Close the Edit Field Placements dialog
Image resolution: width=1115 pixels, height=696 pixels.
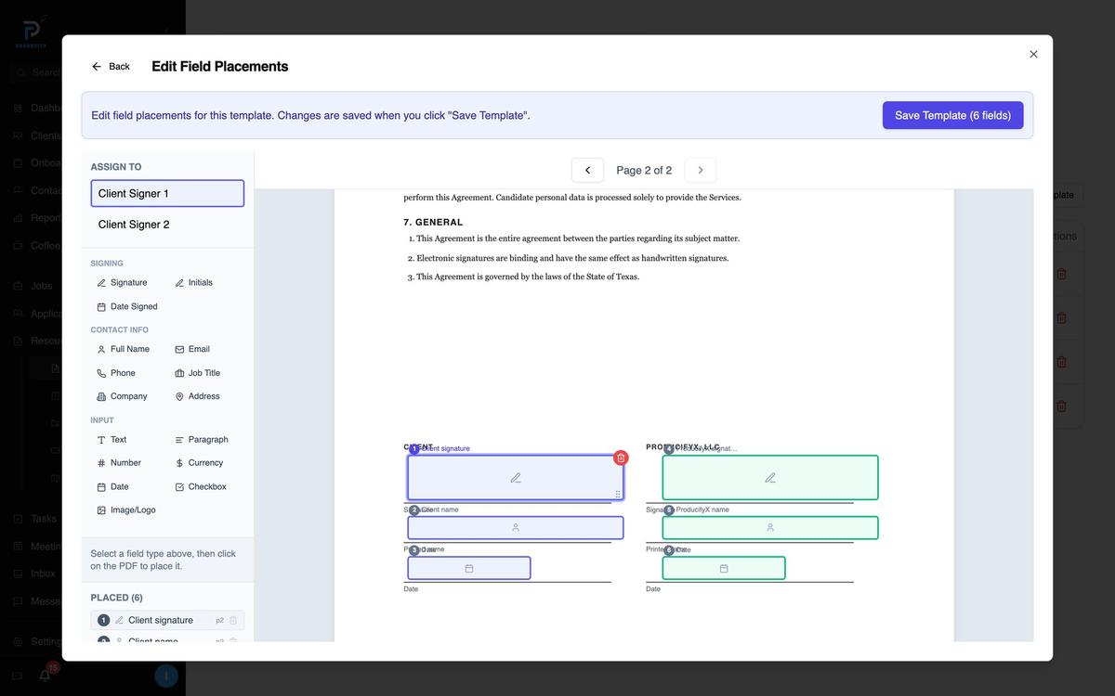pyautogui.click(x=1033, y=54)
